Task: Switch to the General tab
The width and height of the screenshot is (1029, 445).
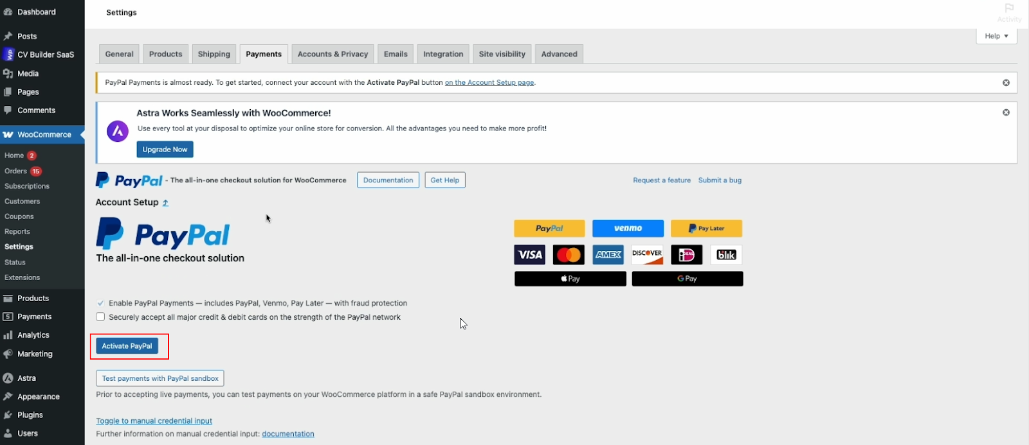Action: tap(120, 54)
